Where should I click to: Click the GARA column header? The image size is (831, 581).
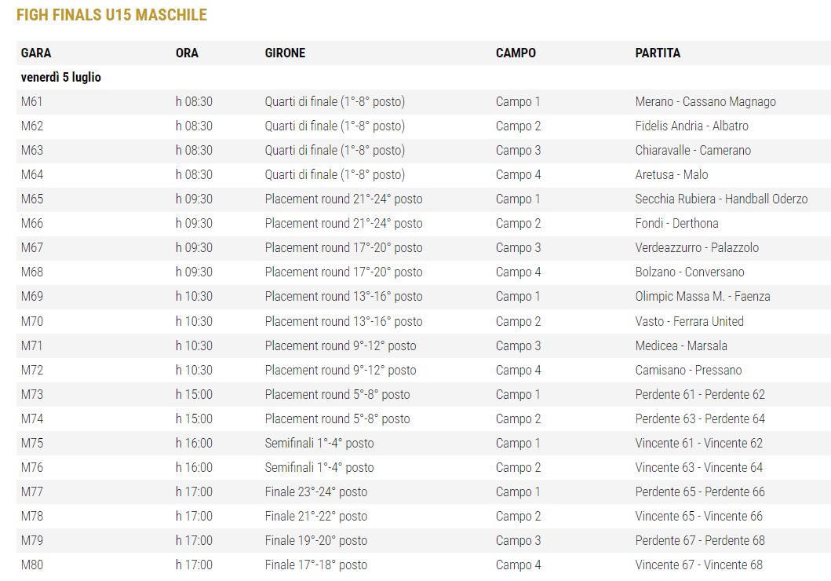pos(36,53)
